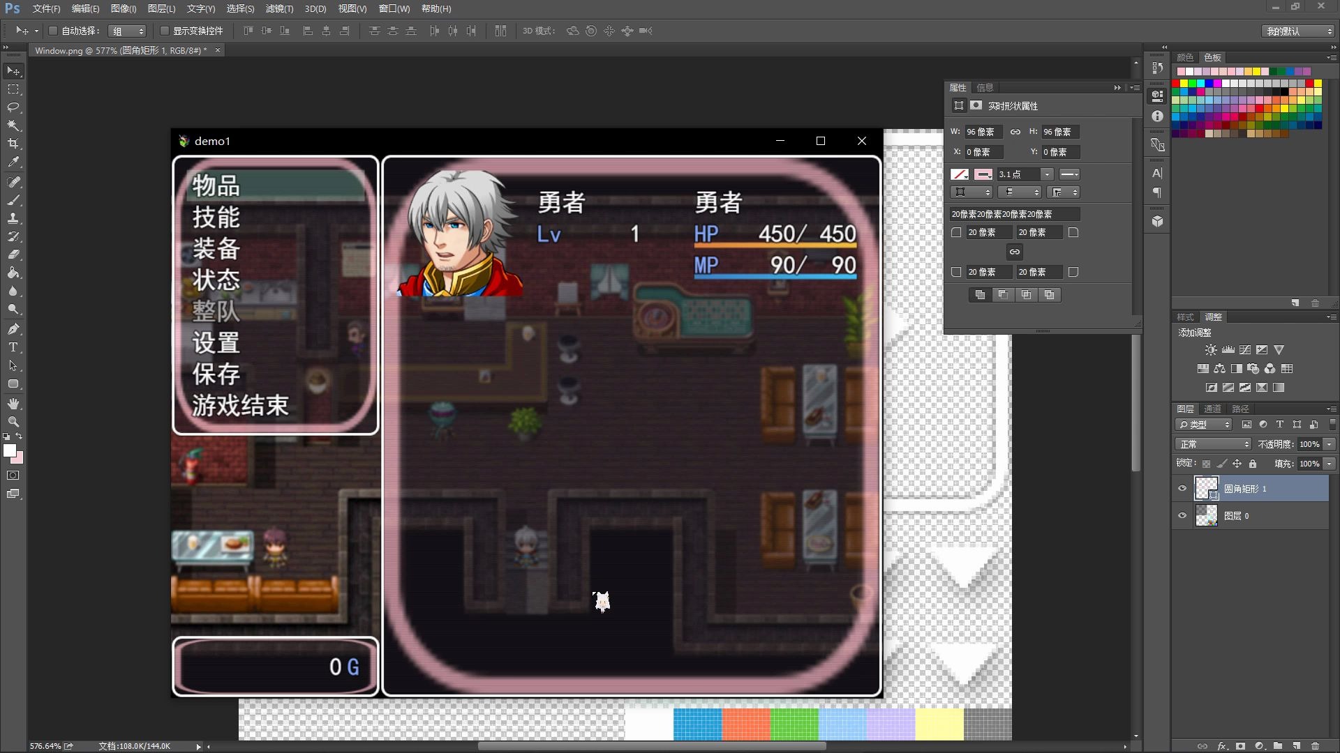Add a Levels adjustment
The width and height of the screenshot is (1340, 753).
(1228, 350)
